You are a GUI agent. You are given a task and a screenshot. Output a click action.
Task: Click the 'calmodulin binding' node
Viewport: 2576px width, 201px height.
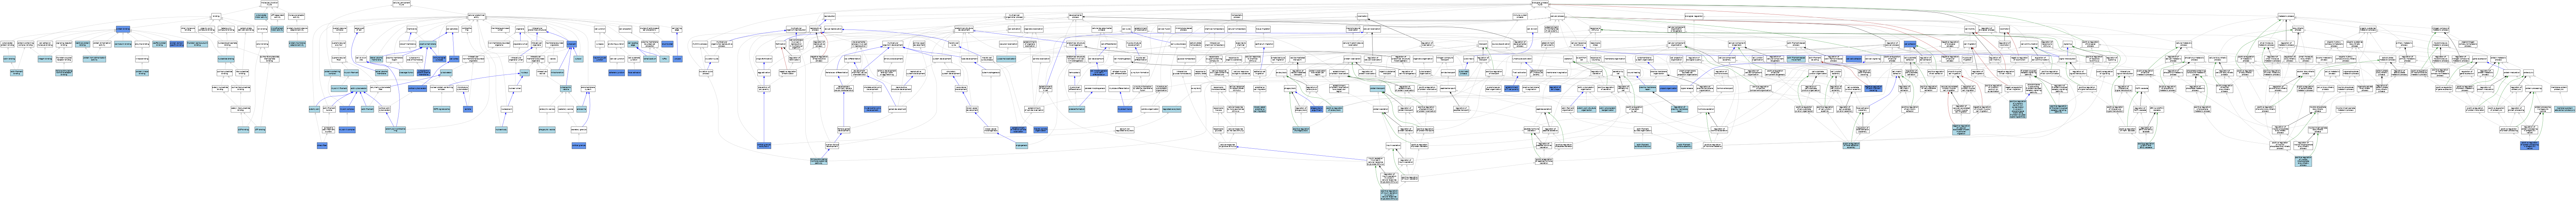(x=123, y=44)
